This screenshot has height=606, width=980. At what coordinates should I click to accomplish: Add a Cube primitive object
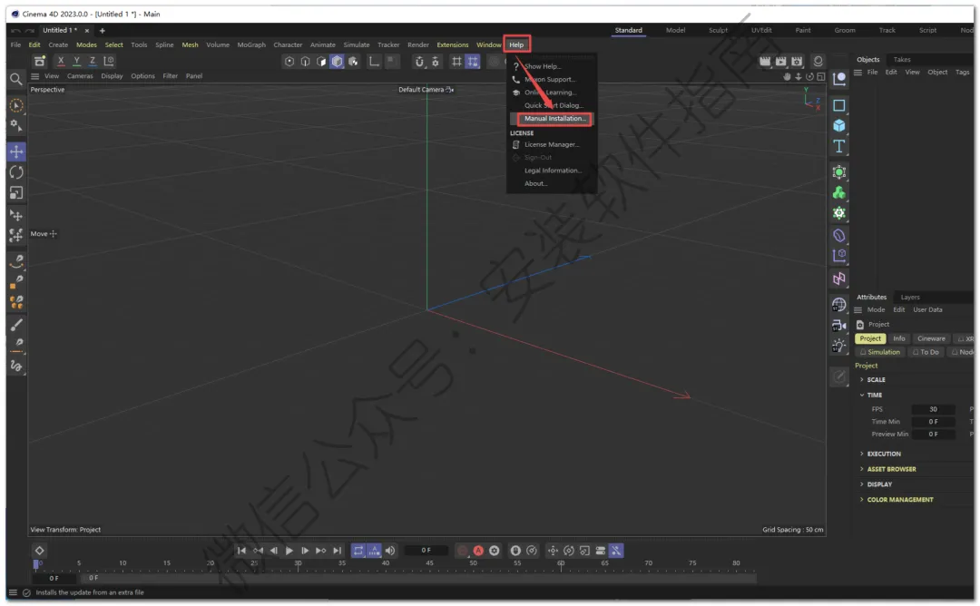838,125
